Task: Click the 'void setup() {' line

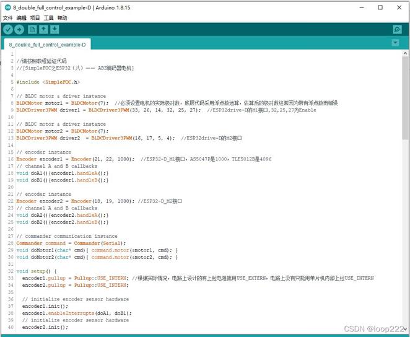Action: tap(37, 271)
